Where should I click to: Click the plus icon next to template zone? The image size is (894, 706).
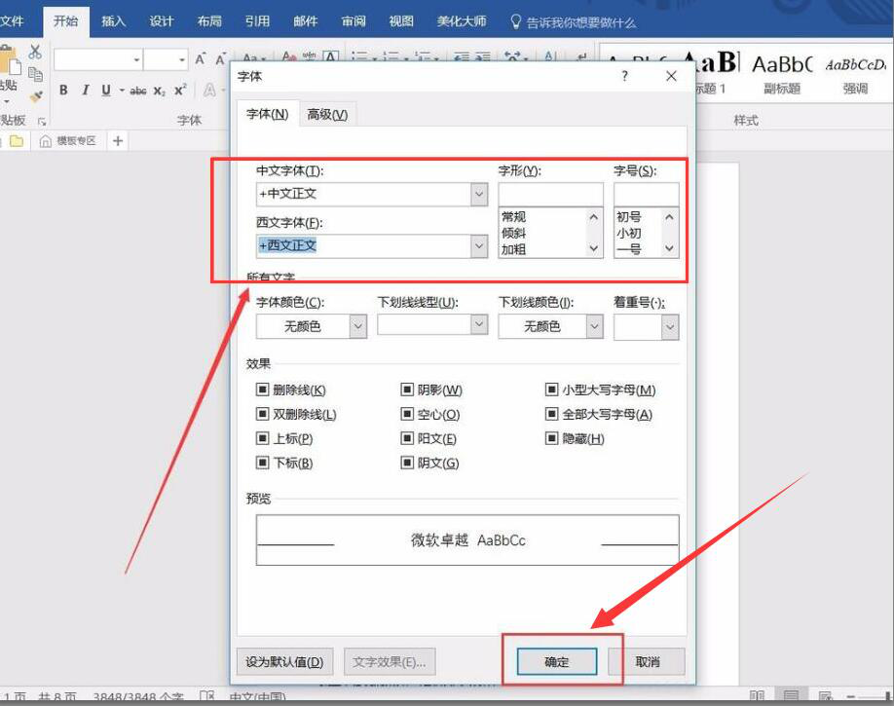pos(118,141)
